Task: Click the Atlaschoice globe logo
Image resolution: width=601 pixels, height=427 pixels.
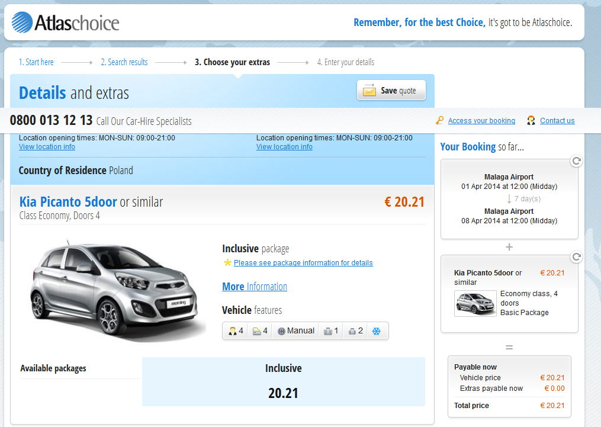Action: (23, 23)
